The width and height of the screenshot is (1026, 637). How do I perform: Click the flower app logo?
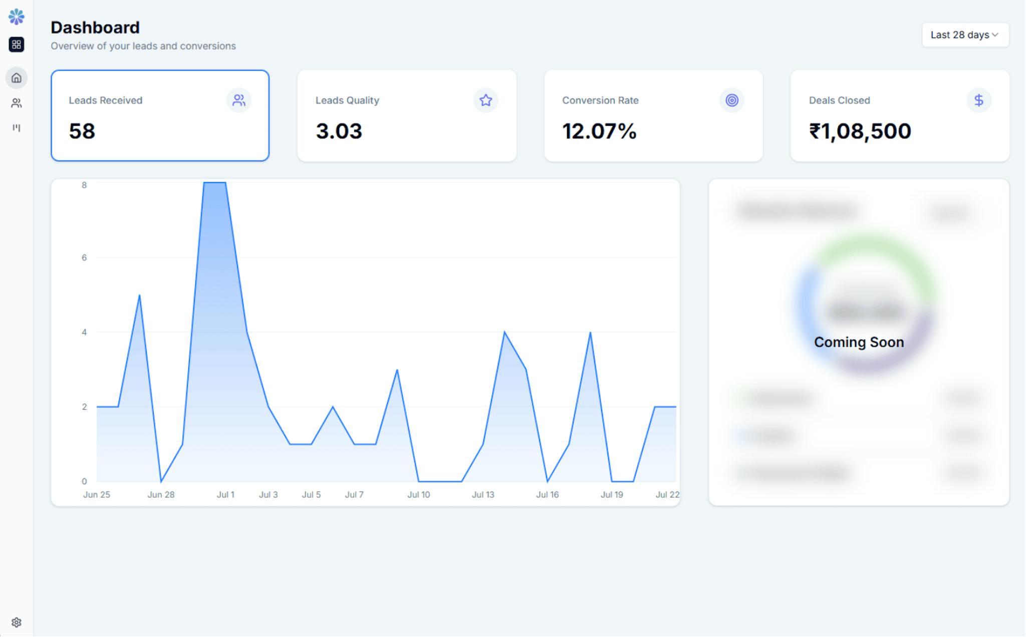[x=16, y=17]
